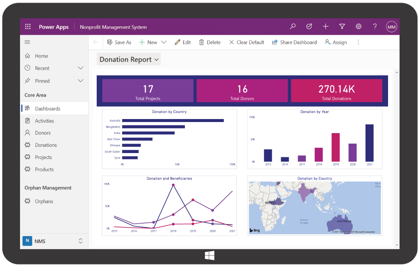The width and height of the screenshot is (420, 267).
Task: Select the Australia bar in Donation by Country
Action: pos(173,120)
